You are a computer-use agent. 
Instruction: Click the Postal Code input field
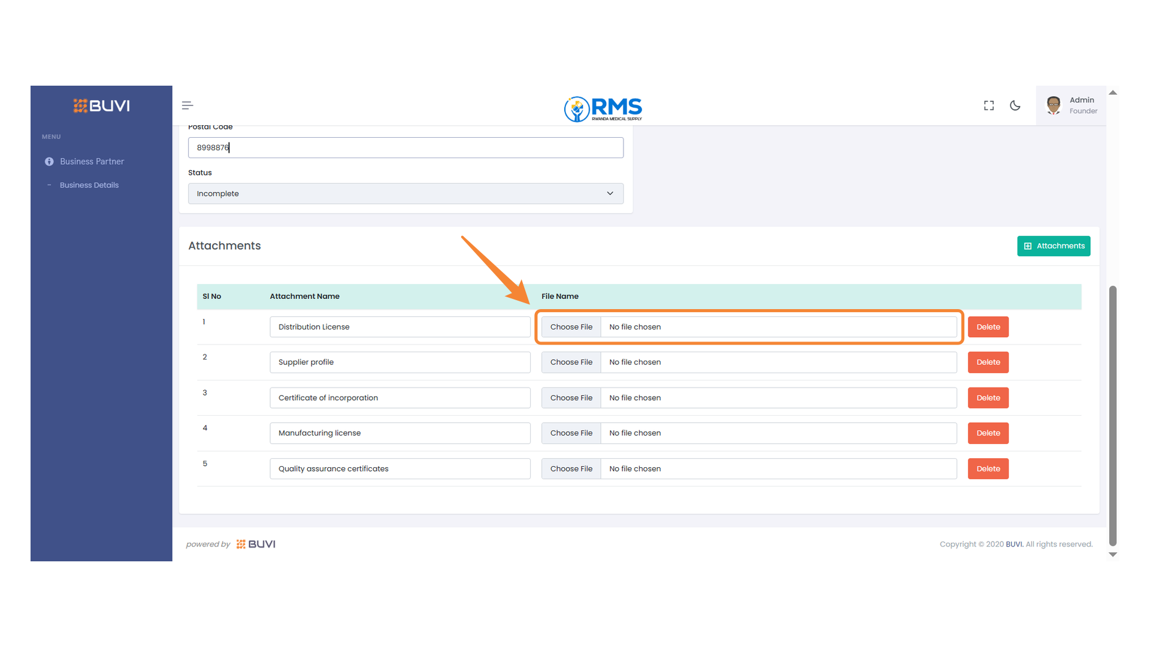[405, 147]
